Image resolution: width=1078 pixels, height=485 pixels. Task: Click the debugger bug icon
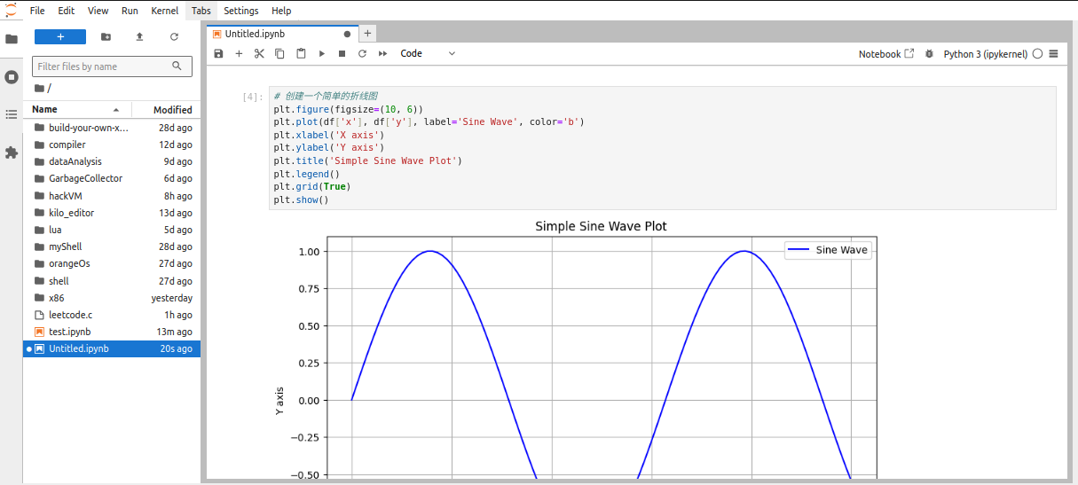point(929,54)
